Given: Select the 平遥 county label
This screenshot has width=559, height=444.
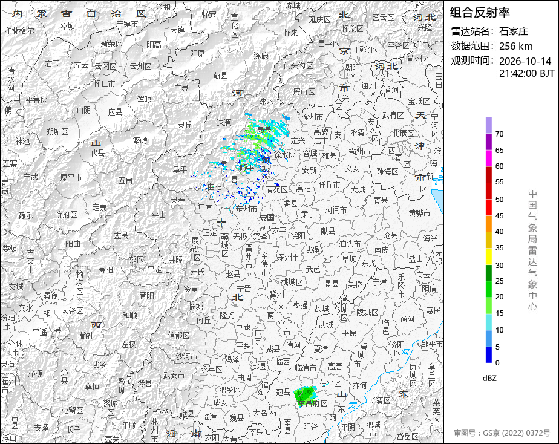Looking at the screenshot, I should pyautogui.click(x=39, y=333).
